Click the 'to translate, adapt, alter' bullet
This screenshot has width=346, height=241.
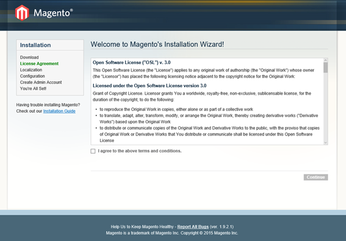click(x=209, y=119)
